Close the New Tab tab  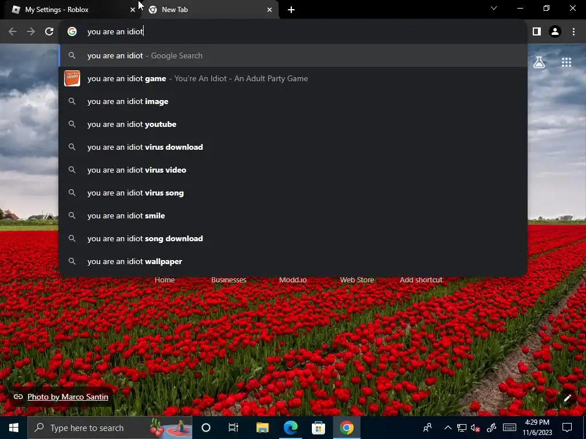click(x=270, y=10)
